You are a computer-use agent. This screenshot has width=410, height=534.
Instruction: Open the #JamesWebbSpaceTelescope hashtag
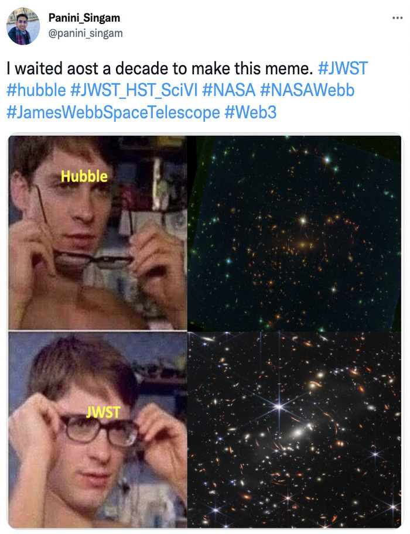(113, 112)
